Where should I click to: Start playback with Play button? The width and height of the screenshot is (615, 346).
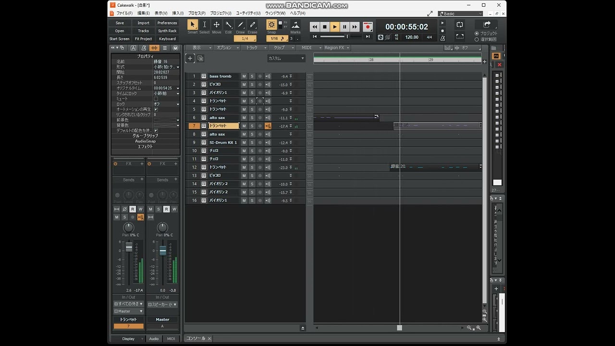[335, 27]
